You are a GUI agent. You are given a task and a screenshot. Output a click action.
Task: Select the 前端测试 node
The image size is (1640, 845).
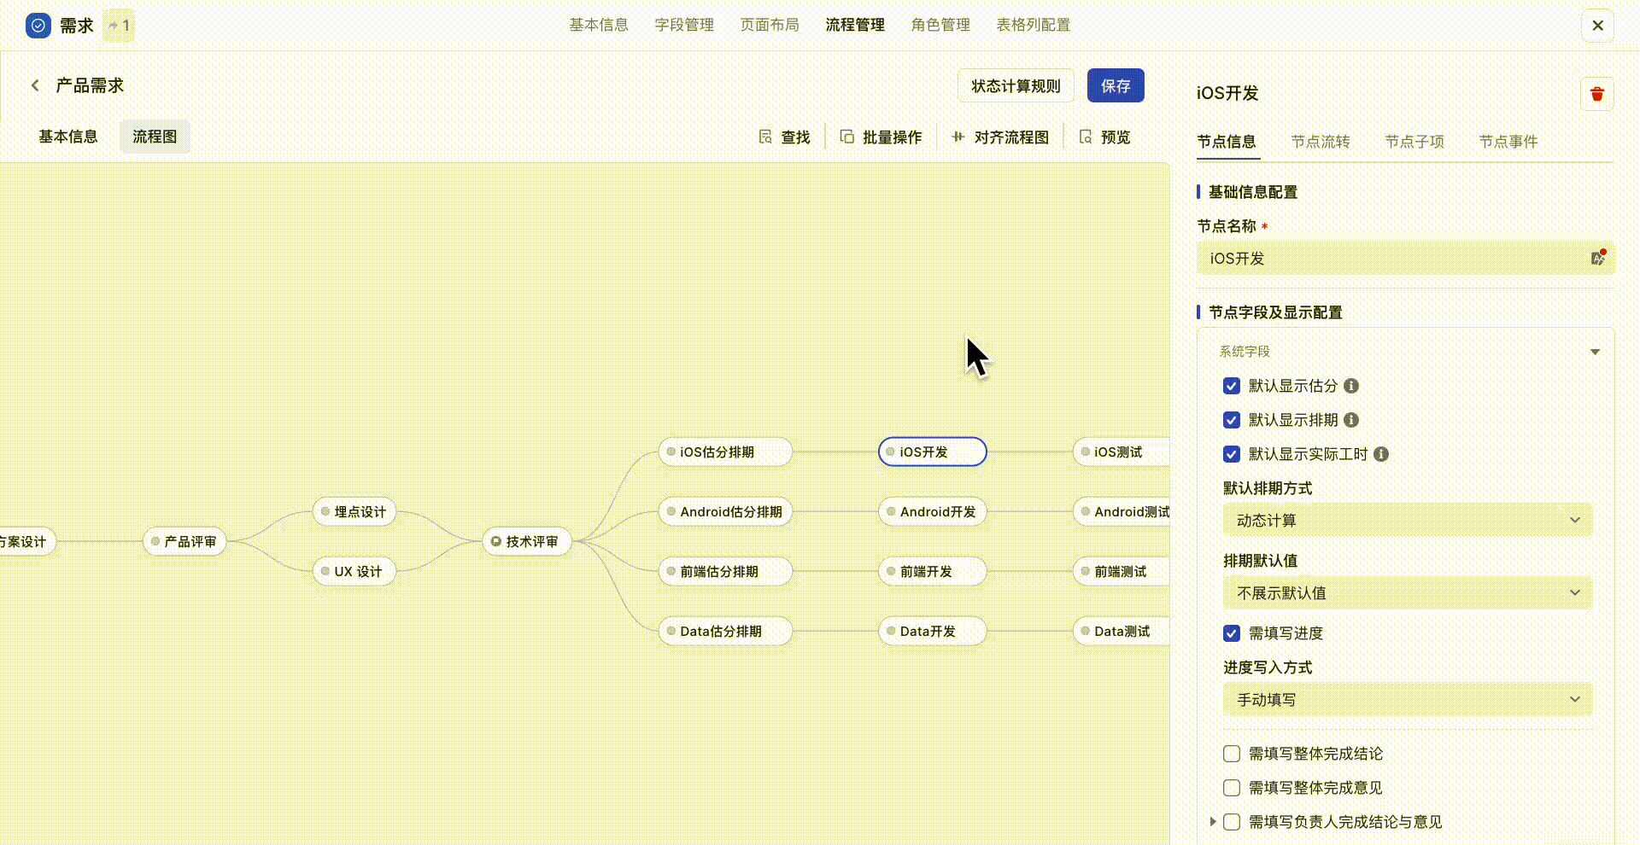1121,571
